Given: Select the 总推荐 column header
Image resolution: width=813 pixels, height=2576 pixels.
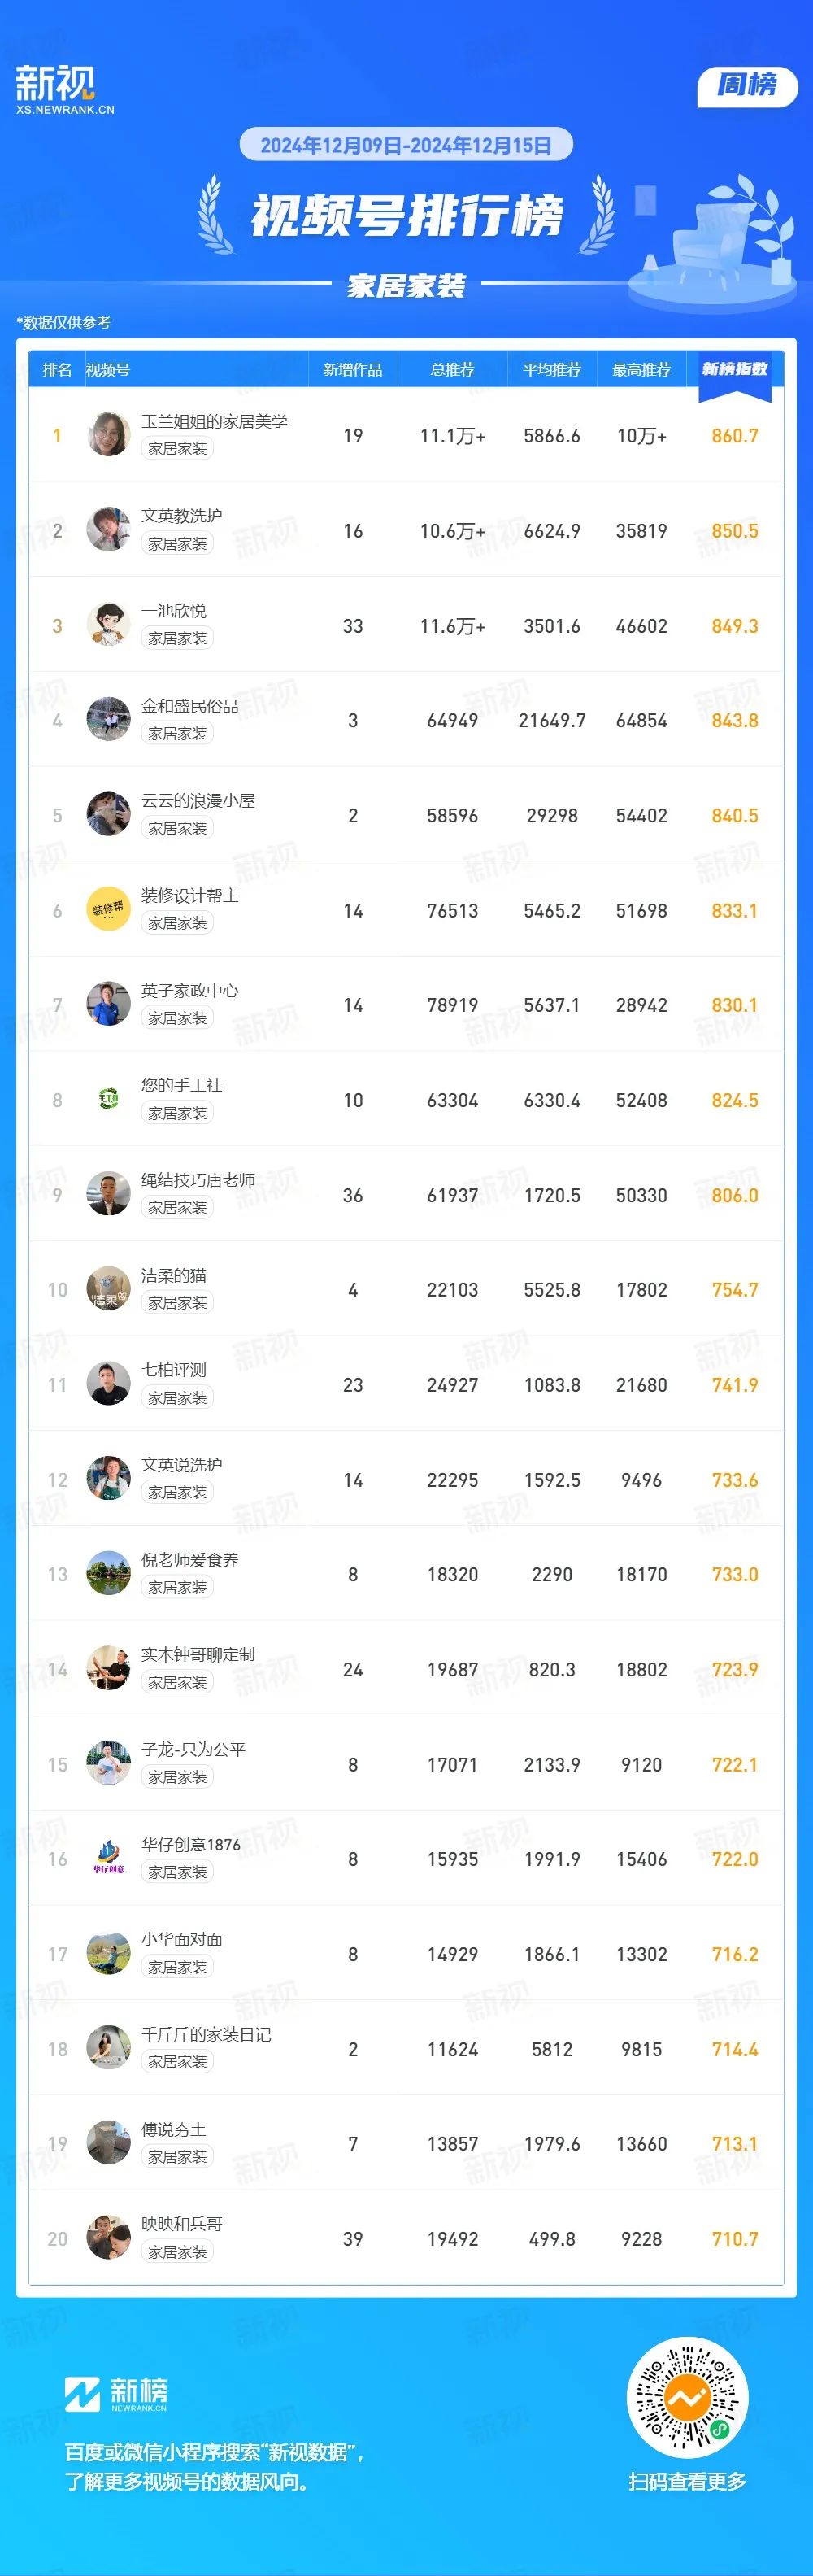Looking at the screenshot, I should coord(452,370).
